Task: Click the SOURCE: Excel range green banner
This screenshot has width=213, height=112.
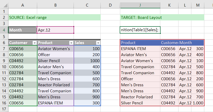Action: [55, 17]
